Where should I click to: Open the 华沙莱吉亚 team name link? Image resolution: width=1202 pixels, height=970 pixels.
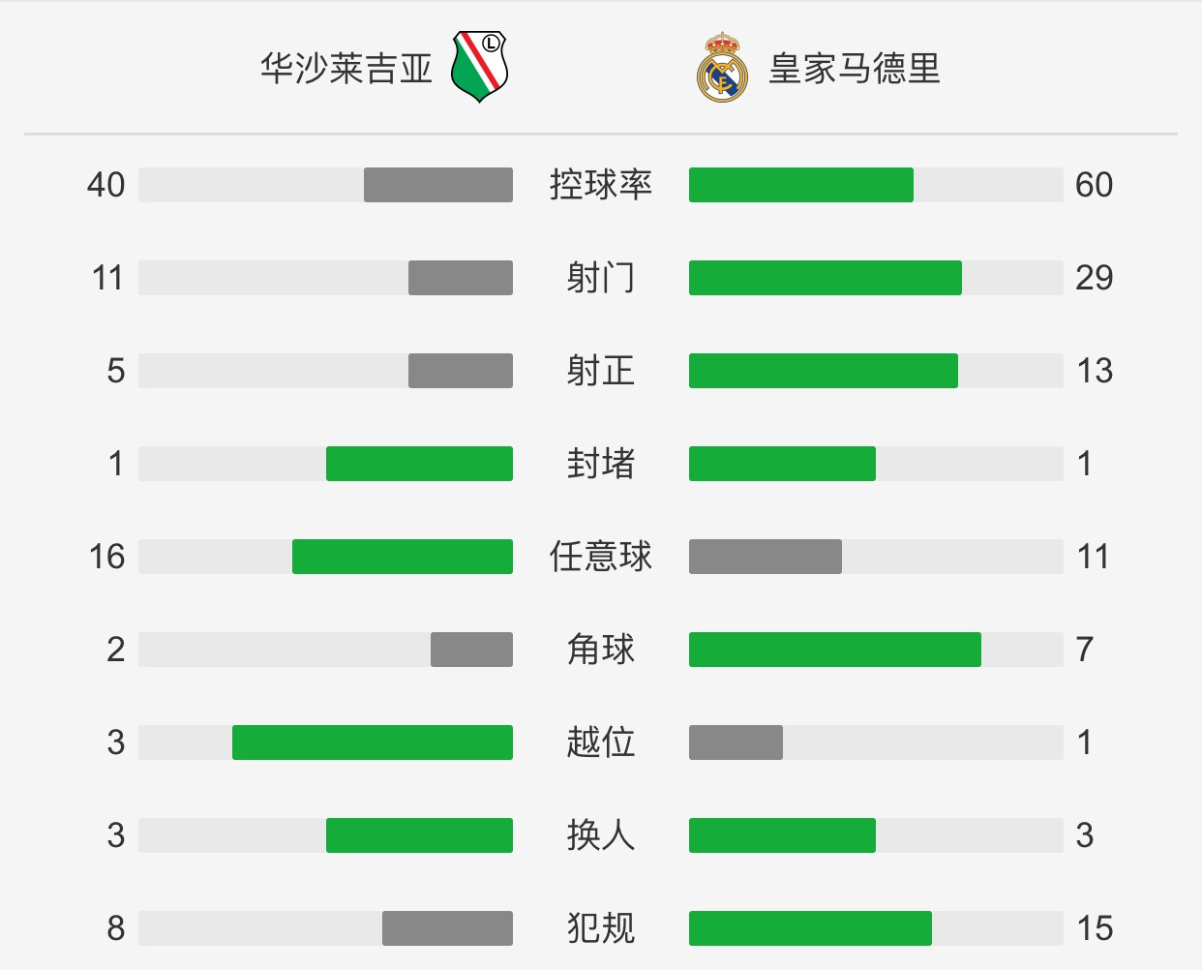346,69
